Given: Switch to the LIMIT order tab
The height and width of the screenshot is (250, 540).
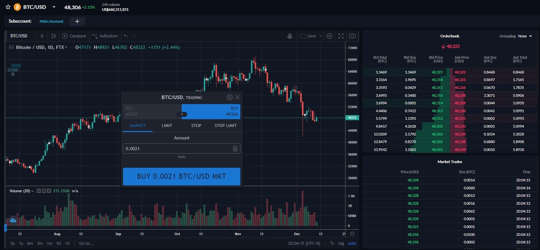Looking at the screenshot, I should (167, 125).
